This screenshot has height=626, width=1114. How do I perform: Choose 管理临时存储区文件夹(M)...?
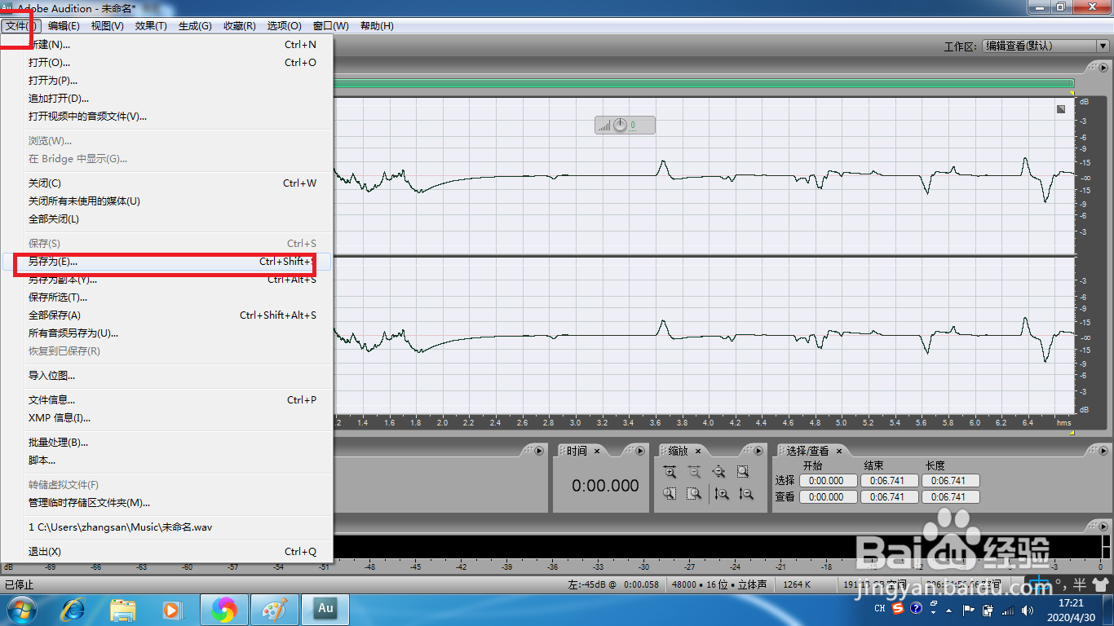click(x=166, y=503)
